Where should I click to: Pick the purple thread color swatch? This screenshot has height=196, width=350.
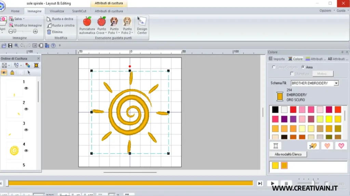click(x=284, y=119)
